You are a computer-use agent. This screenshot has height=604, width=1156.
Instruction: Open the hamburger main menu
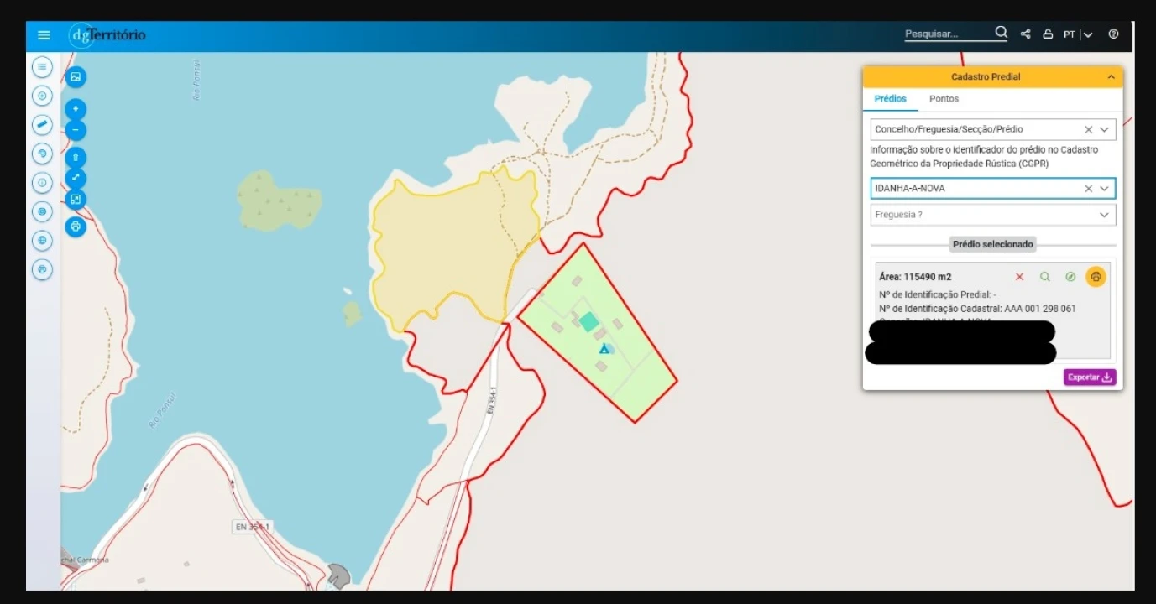click(x=44, y=35)
